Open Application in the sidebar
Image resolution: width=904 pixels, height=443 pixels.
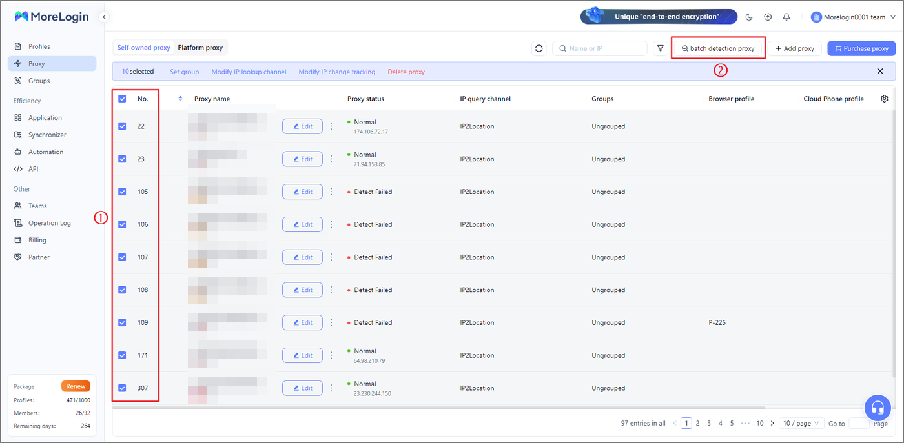tap(52, 118)
